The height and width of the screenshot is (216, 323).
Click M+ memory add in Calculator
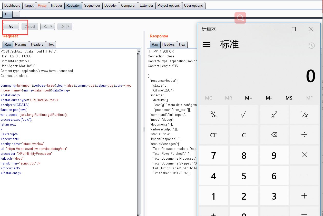click(249, 98)
